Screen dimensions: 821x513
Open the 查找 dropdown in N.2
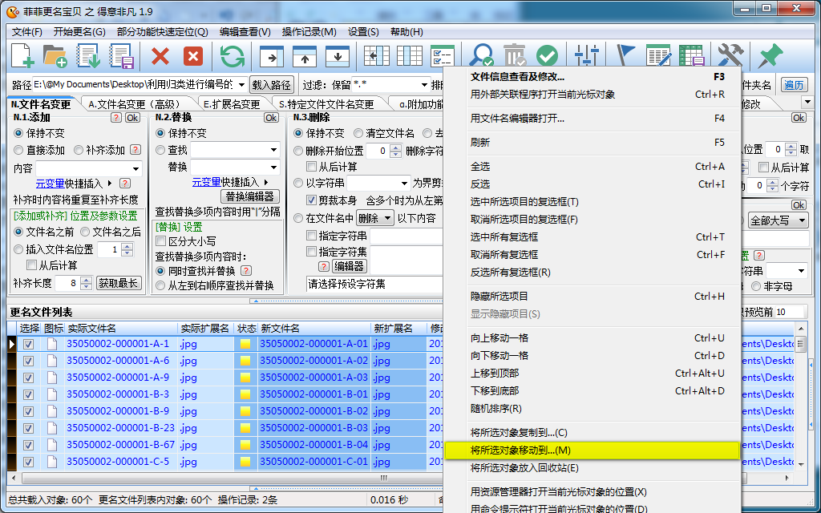273,150
